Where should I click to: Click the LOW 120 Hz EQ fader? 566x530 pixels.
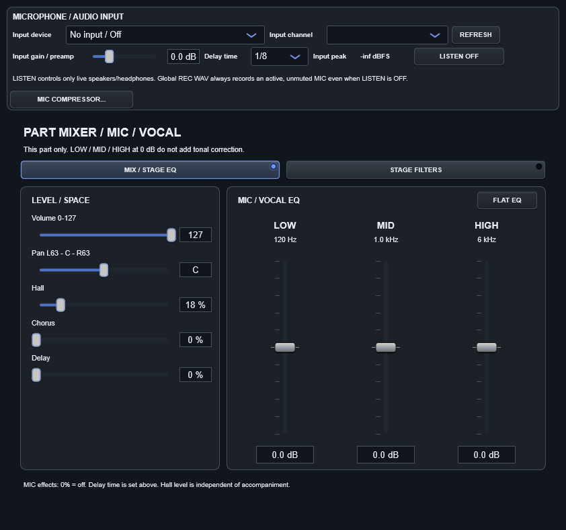pos(285,348)
